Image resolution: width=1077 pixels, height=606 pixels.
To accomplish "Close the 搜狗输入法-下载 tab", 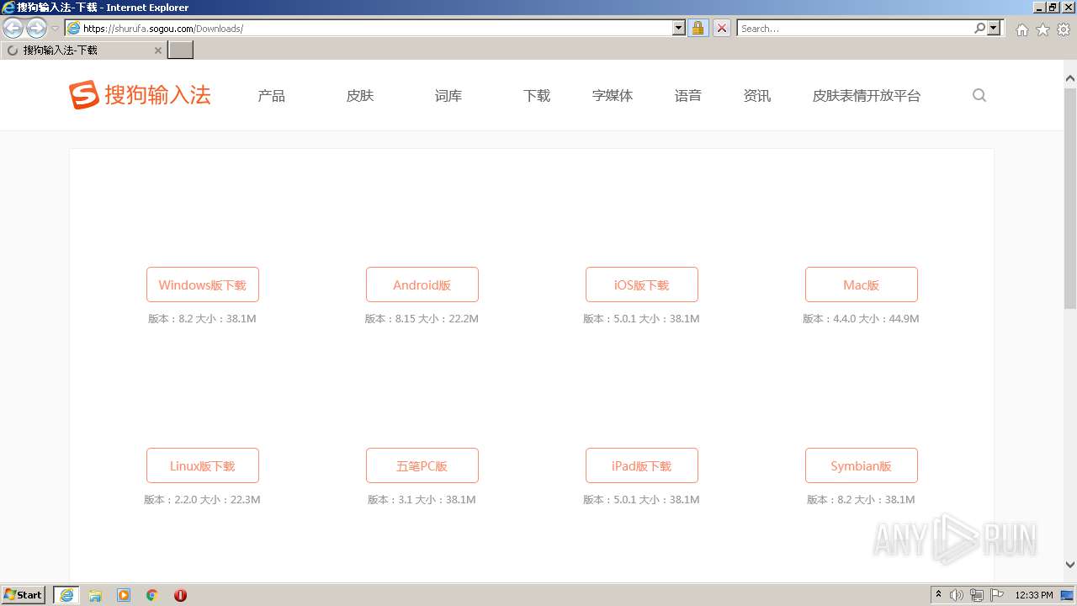I will (x=157, y=50).
